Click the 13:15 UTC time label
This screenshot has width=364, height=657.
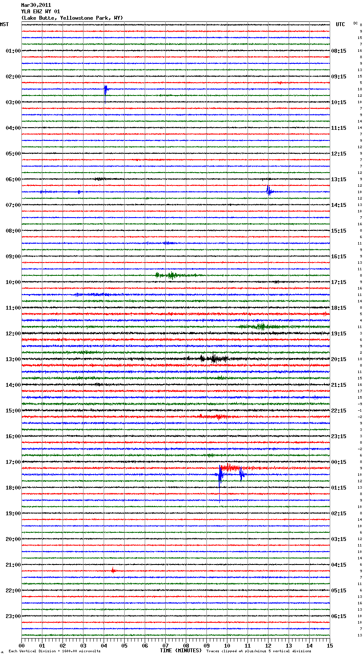click(x=339, y=179)
